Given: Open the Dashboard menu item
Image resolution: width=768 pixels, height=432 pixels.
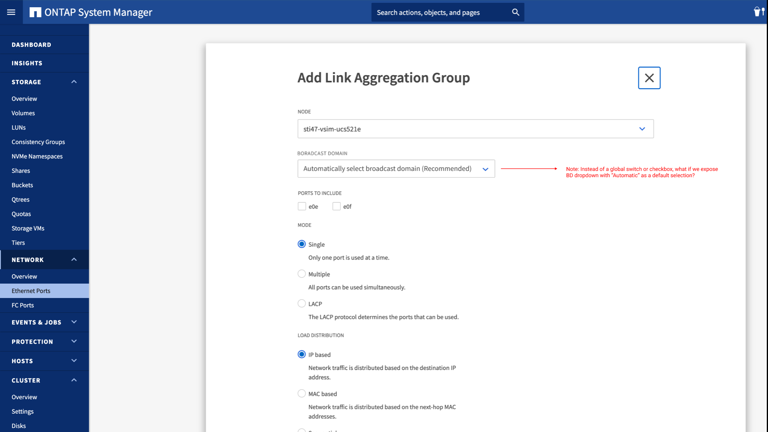Looking at the screenshot, I should point(31,44).
